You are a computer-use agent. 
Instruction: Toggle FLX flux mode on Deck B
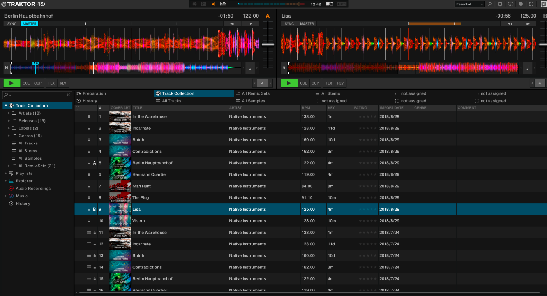coord(329,83)
